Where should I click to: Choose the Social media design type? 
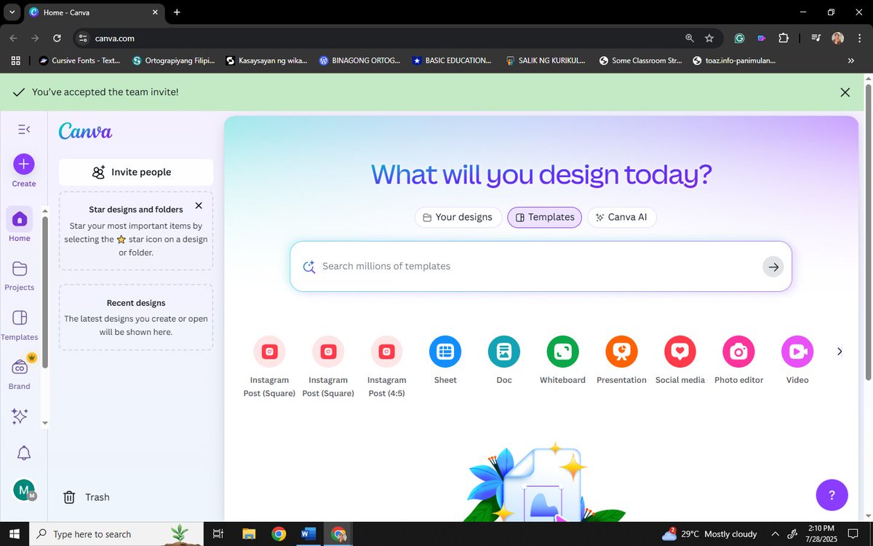680,352
